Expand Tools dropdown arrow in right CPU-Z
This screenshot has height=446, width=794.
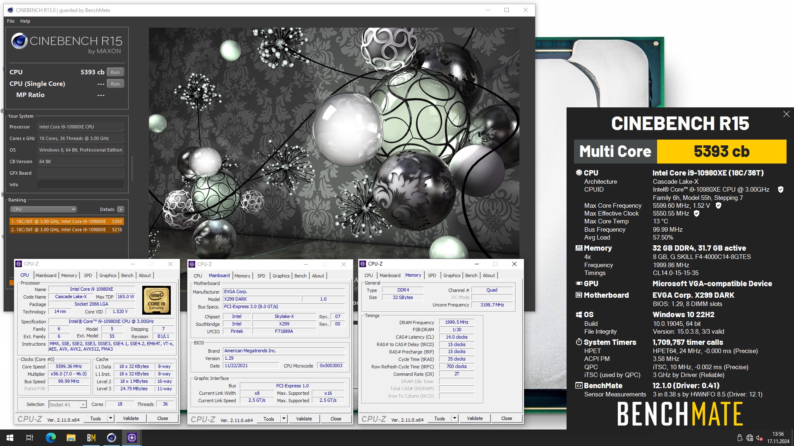pos(454,418)
